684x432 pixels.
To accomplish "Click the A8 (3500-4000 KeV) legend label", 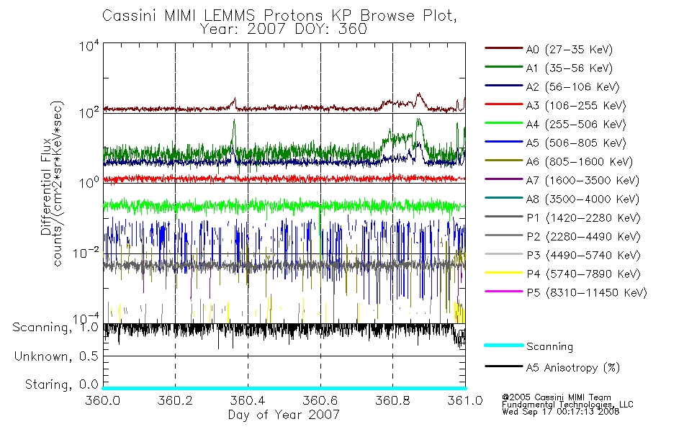I will tap(582, 199).
